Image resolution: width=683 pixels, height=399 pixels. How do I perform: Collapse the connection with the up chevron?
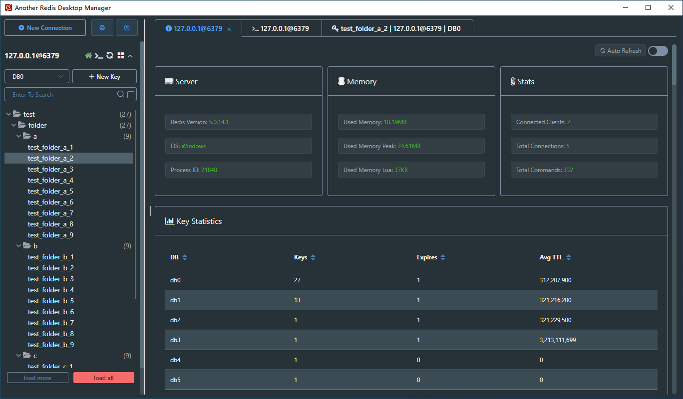click(131, 56)
